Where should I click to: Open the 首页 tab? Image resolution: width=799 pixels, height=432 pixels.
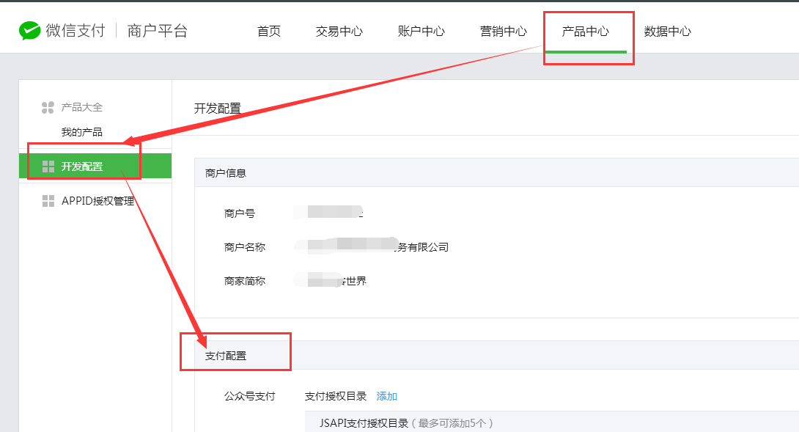click(x=269, y=31)
